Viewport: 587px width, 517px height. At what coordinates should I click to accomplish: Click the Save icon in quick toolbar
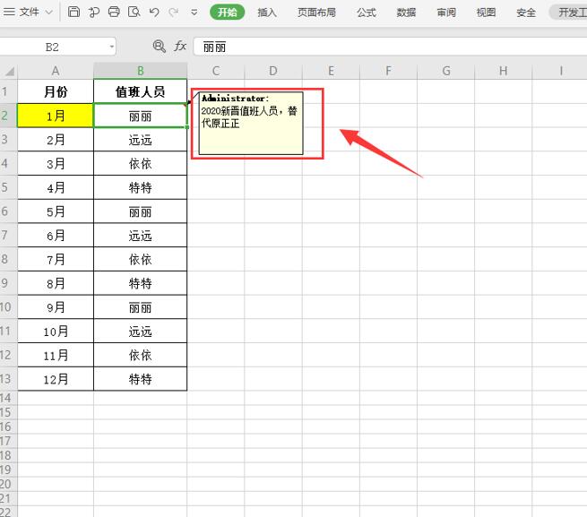73,12
